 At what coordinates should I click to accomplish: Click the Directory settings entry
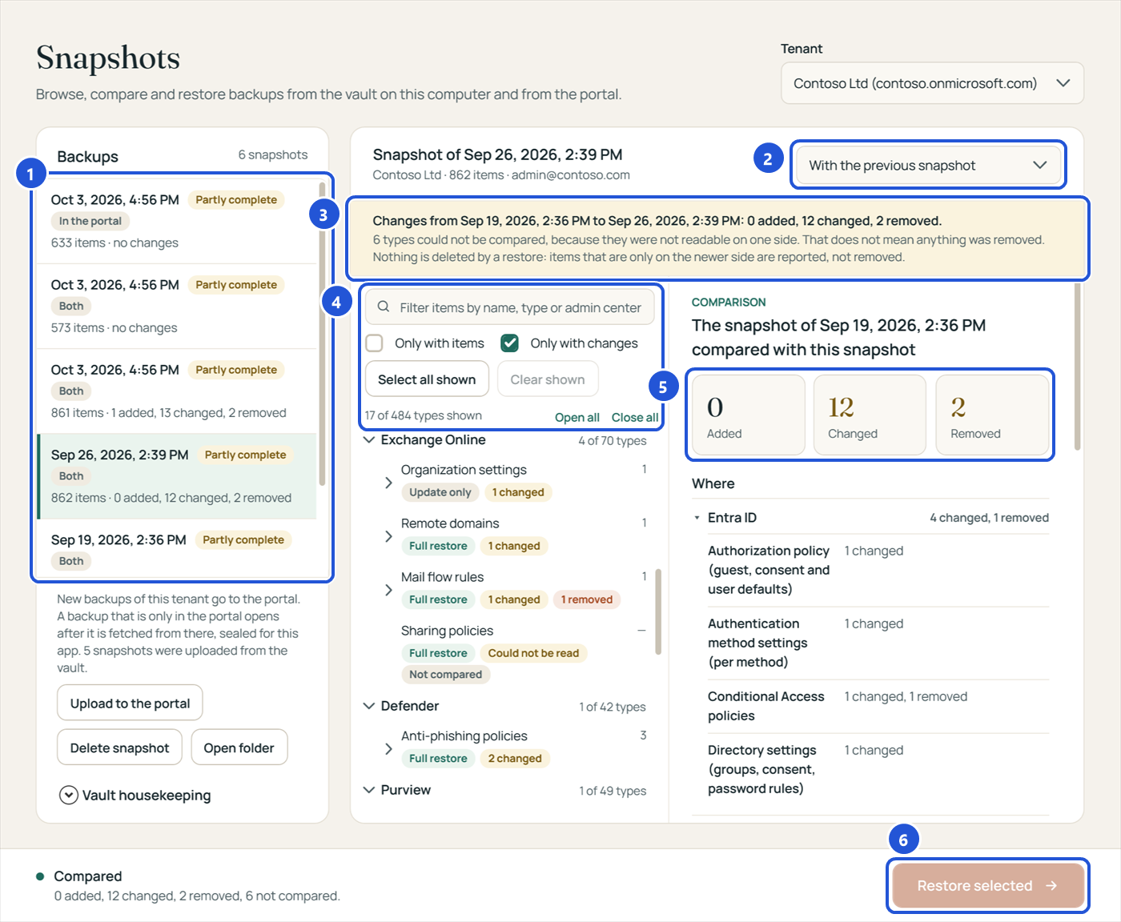pos(878,769)
